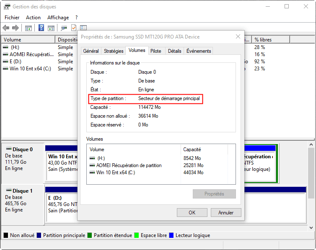316x250 pixels.
Task: Select the E (D:) partition on Disque 1
Action: click(62, 204)
